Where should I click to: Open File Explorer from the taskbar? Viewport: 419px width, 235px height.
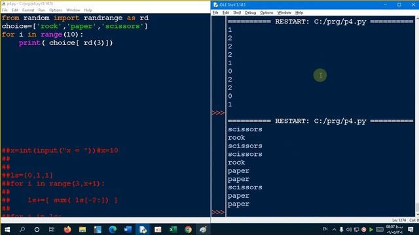82,229
